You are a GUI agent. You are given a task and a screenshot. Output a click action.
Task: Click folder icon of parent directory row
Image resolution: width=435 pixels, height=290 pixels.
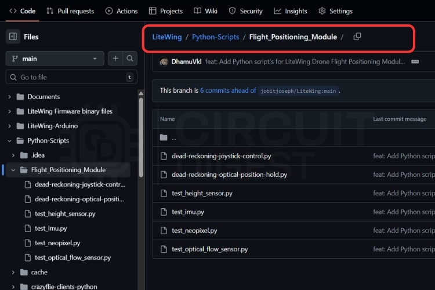164,137
